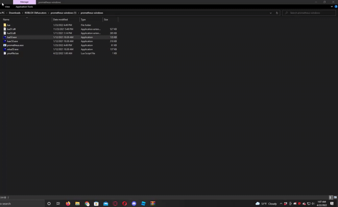
Task: Click the yourfile.lua script icon
Action: 5,53
